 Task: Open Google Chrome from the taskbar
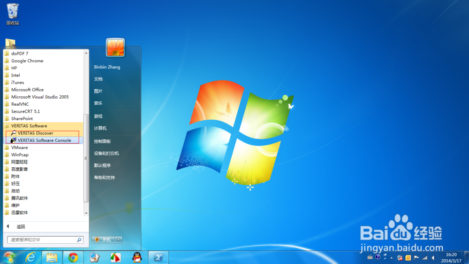(73, 257)
